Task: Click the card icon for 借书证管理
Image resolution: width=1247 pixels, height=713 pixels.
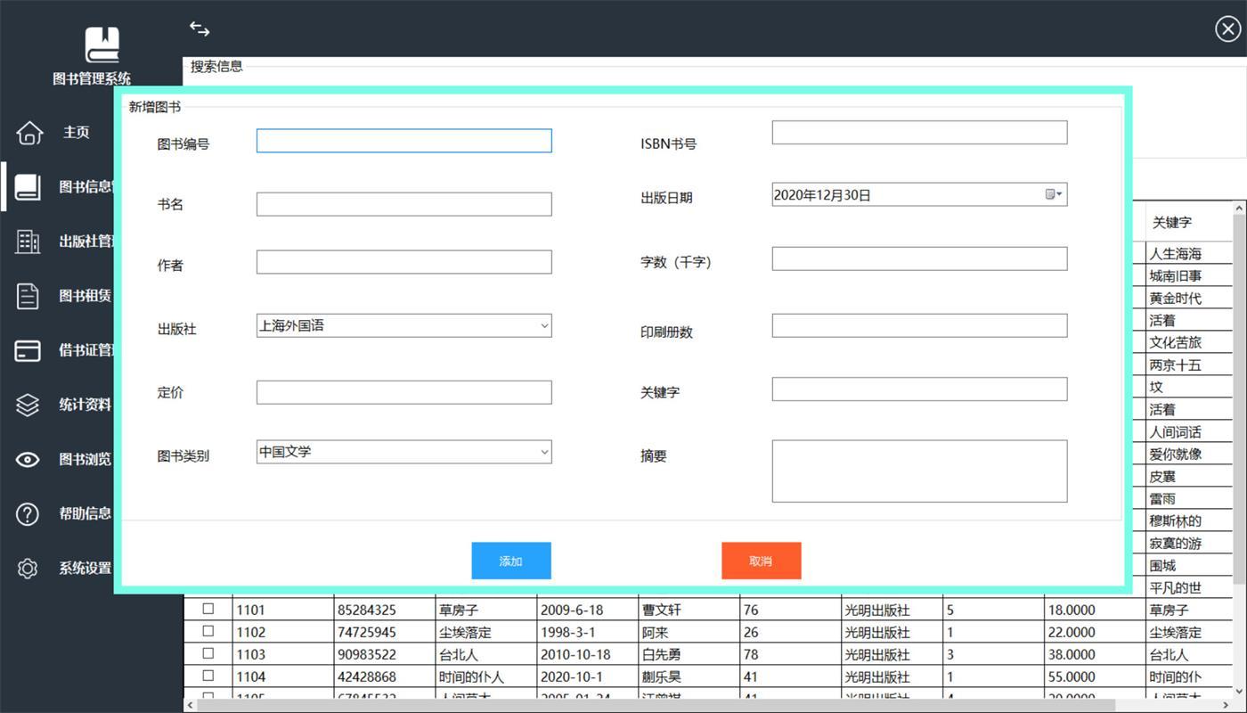Action: point(28,350)
